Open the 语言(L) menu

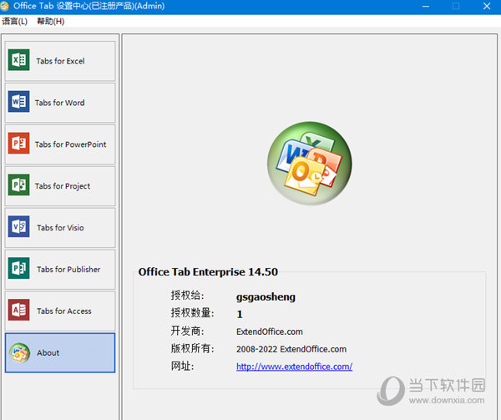pyautogui.click(x=15, y=22)
